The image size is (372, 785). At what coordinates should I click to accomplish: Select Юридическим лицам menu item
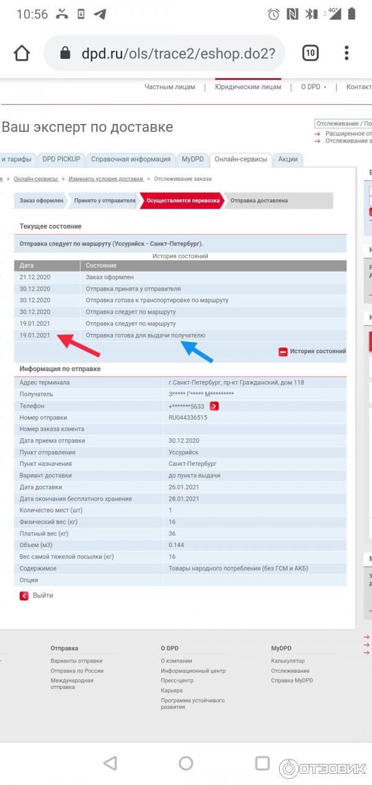coord(248,87)
